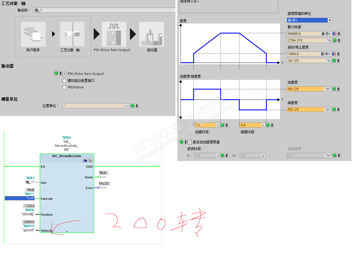Click download arrow beside 位置单位 dropdown
The image size is (364, 257).
[x=137, y=106]
